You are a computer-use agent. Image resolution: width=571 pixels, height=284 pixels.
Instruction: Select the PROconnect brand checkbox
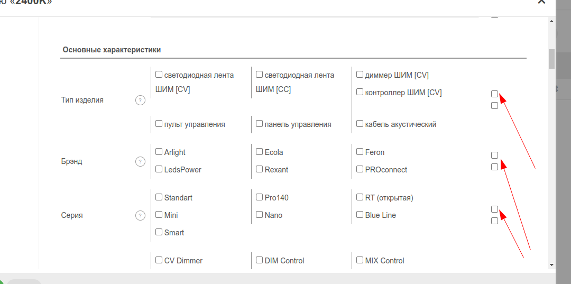click(360, 169)
